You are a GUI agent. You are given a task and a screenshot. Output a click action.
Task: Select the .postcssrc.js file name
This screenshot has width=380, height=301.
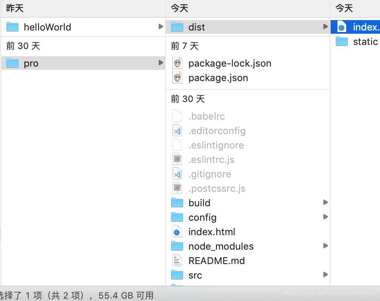click(x=217, y=189)
